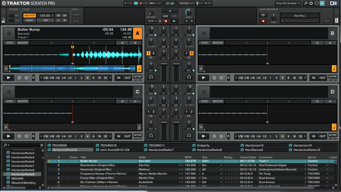Set loop OUT point on Deck B
The image size is (341, 192).
[x=322, y=78]
